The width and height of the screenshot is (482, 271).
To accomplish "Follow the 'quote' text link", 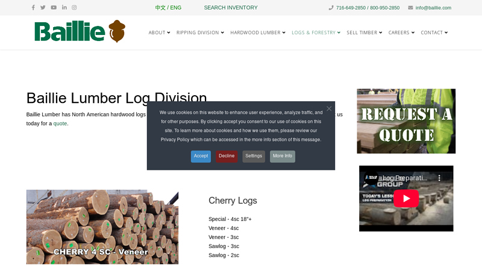I will 60,123.
